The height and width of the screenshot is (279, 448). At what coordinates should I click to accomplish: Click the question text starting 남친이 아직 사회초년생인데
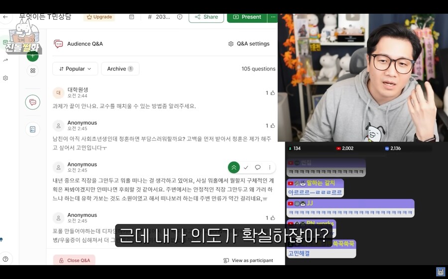point(162,143)
